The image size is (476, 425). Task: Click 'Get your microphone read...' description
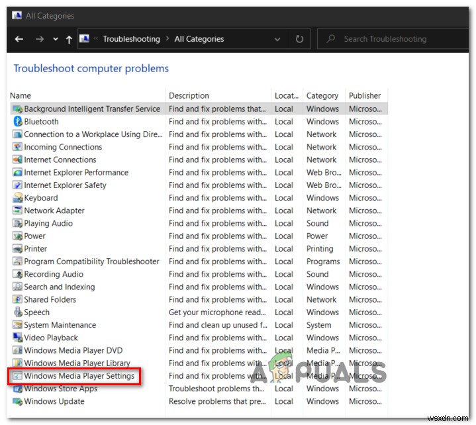point(217,312)
